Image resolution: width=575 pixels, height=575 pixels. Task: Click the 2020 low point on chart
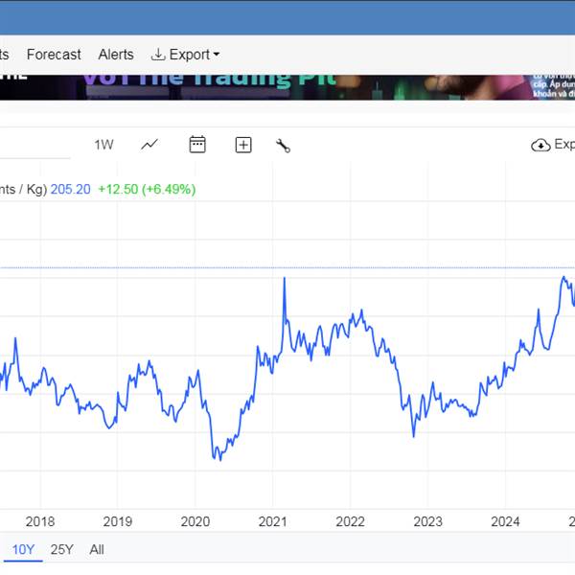[218, 459]
